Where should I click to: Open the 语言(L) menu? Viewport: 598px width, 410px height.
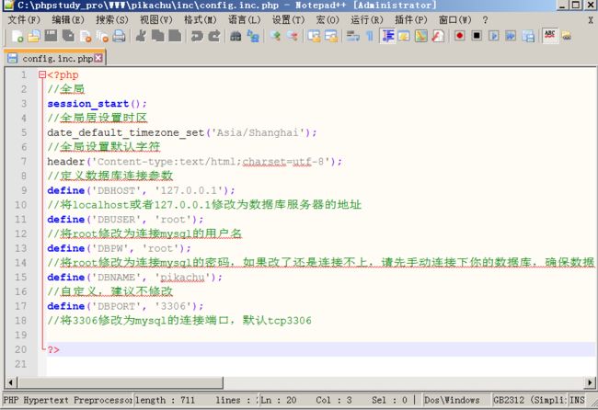pos(244,20)
